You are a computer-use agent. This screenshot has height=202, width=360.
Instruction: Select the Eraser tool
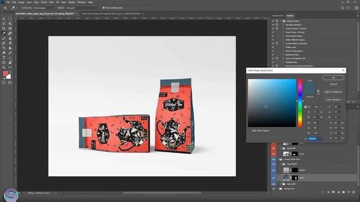(x=10, y=43)
